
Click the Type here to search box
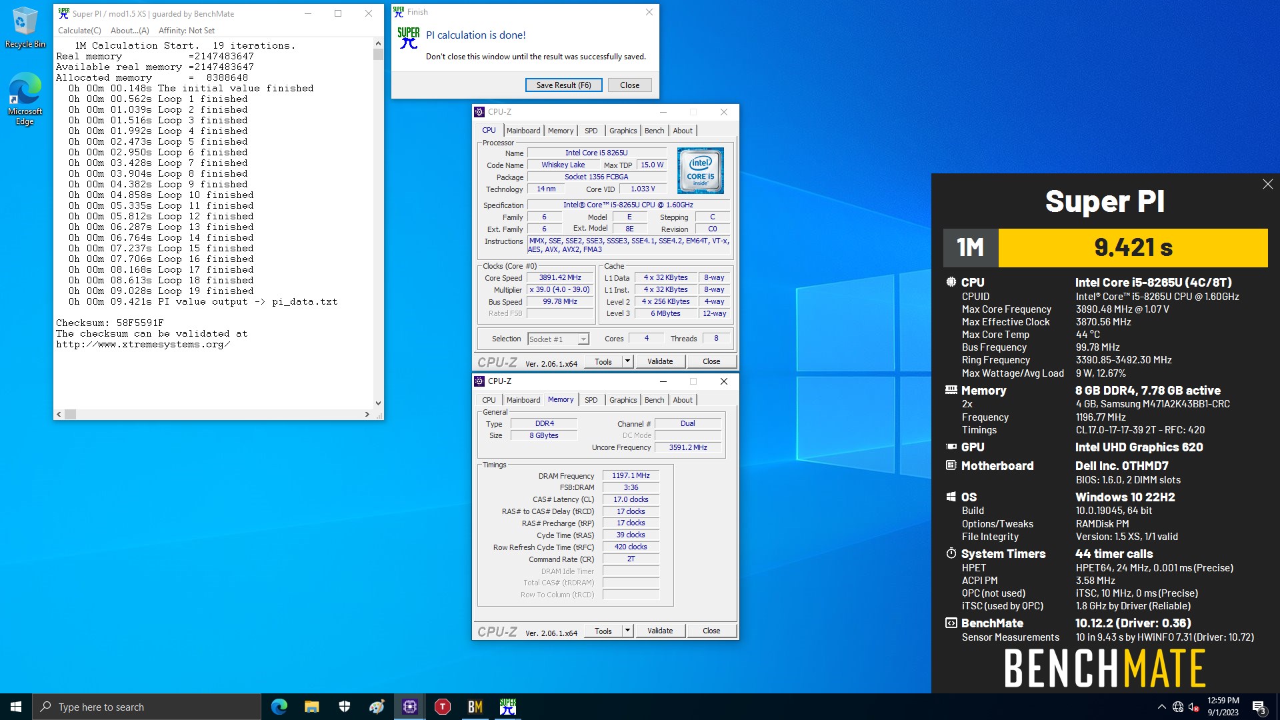pos(147,707)
